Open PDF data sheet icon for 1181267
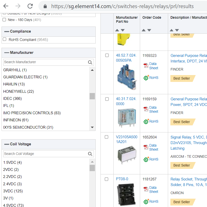 point(146,189)
